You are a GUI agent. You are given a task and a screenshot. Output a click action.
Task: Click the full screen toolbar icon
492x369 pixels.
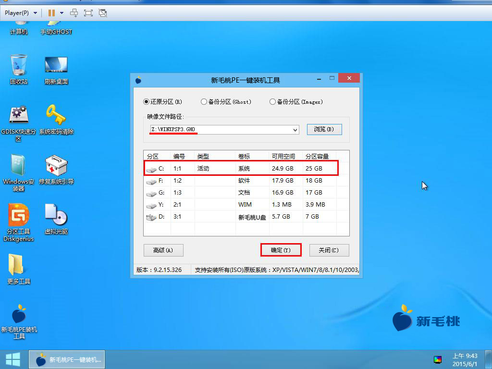pos(88,13)
